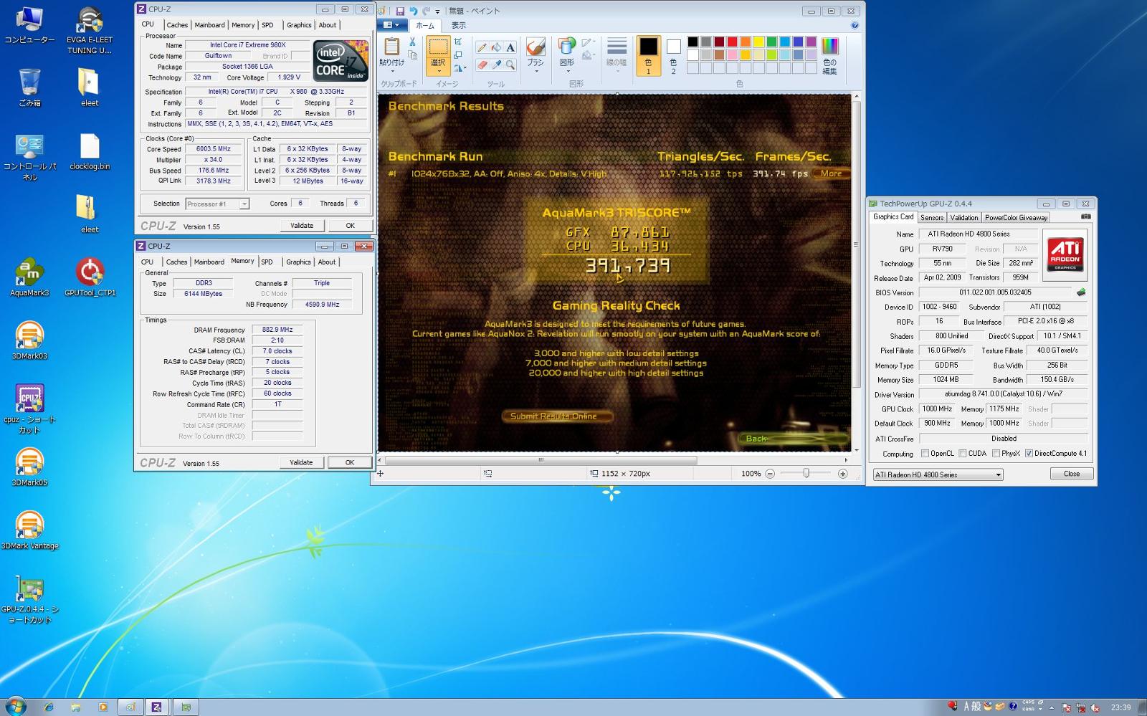Open Processor #1 selection dropdown in CPU-Z

217,204
